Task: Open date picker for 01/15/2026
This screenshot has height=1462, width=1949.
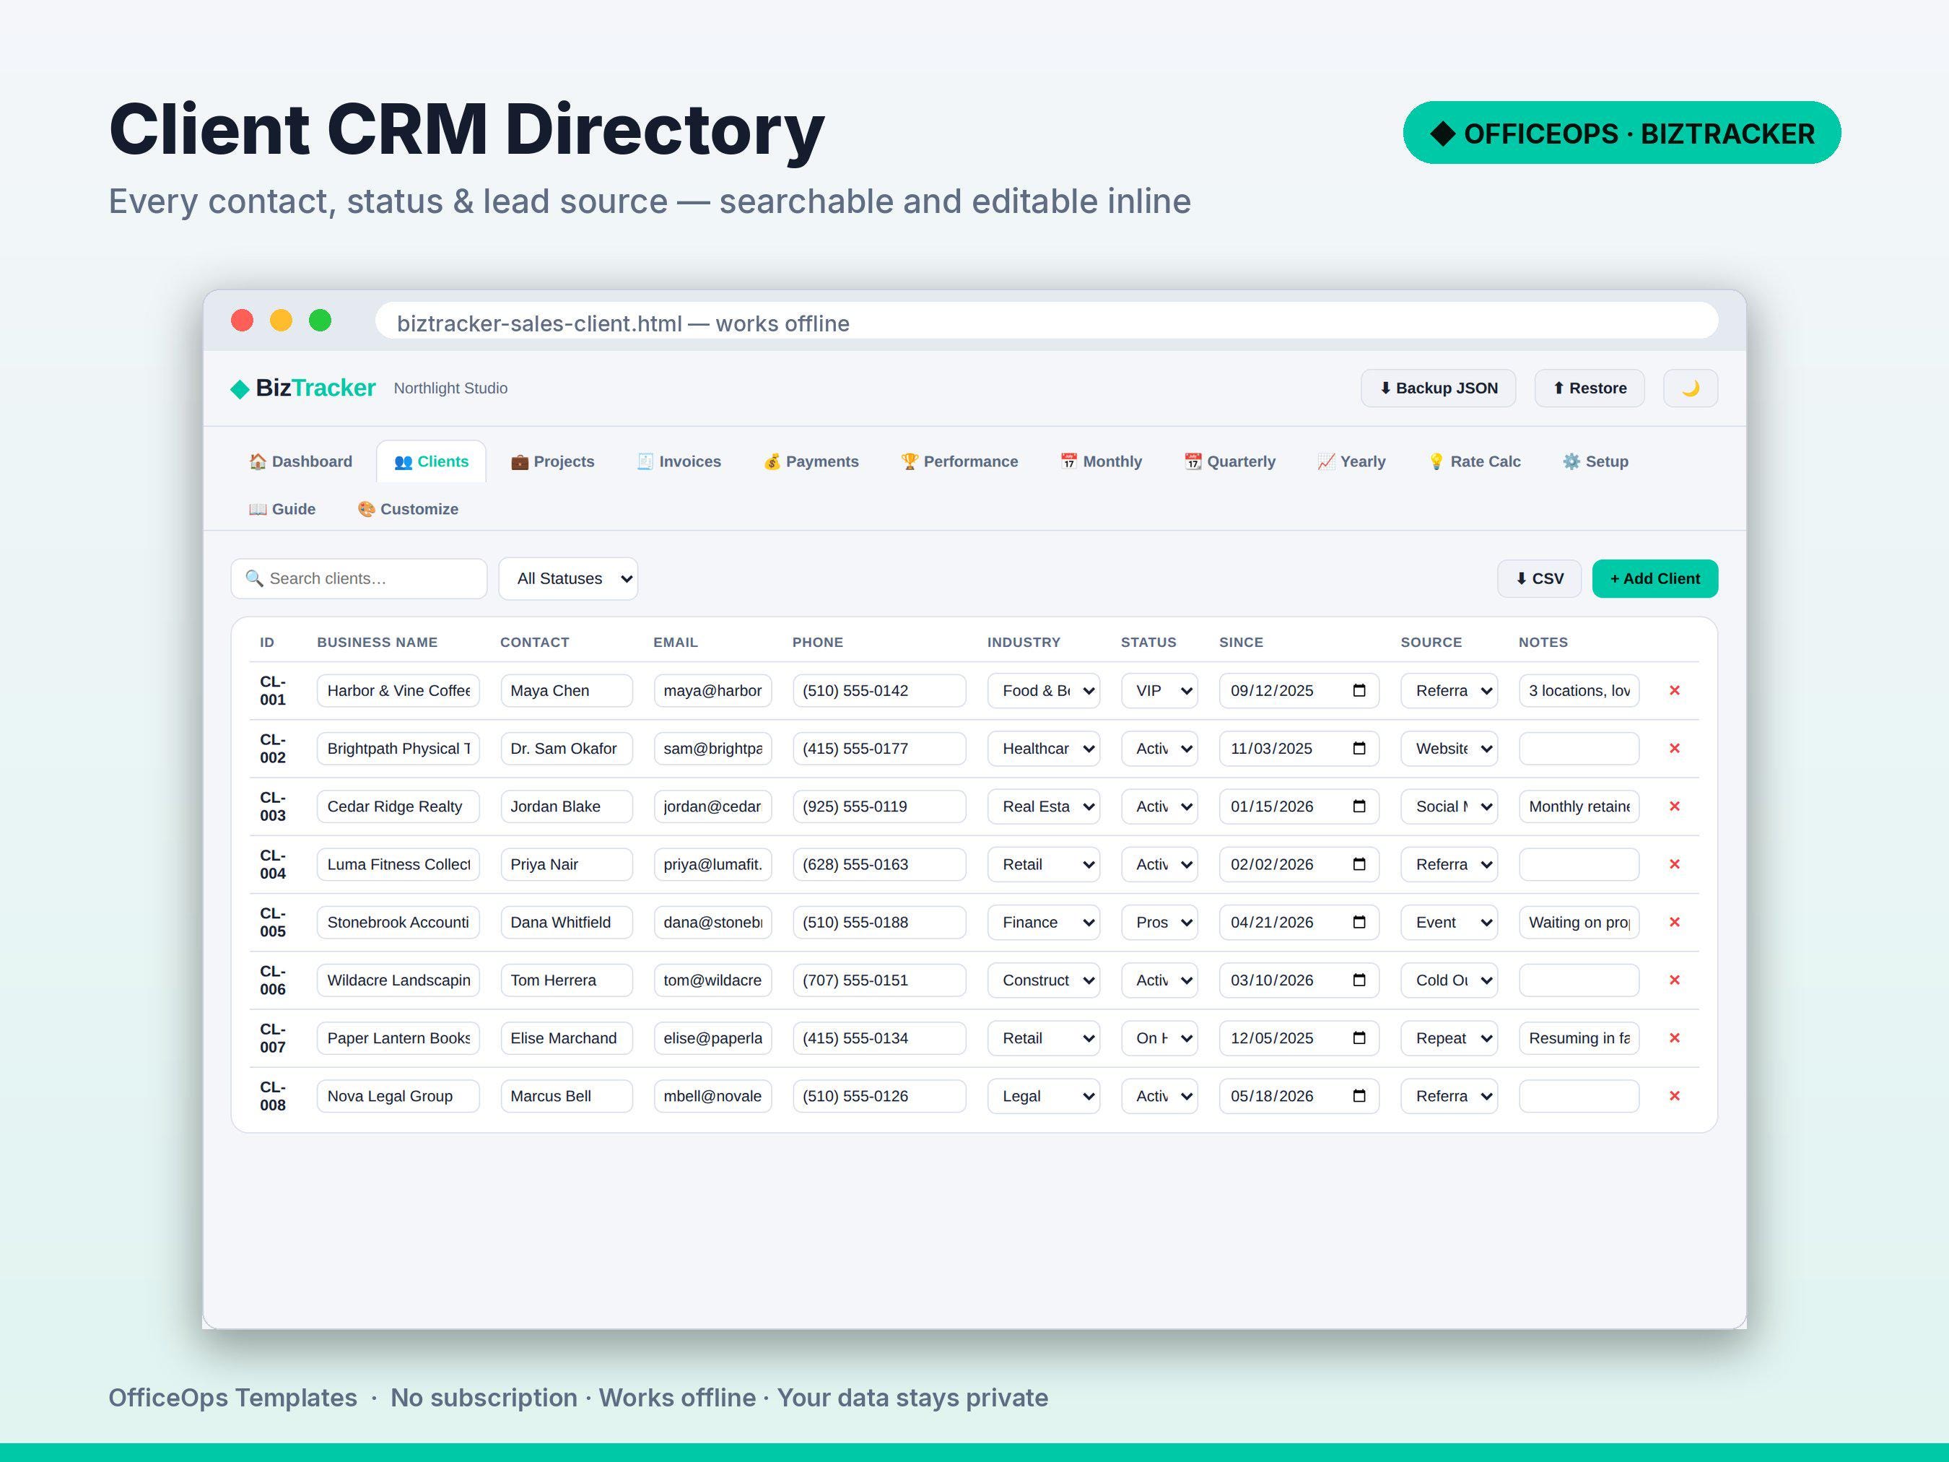Action: click(1359, 806)
